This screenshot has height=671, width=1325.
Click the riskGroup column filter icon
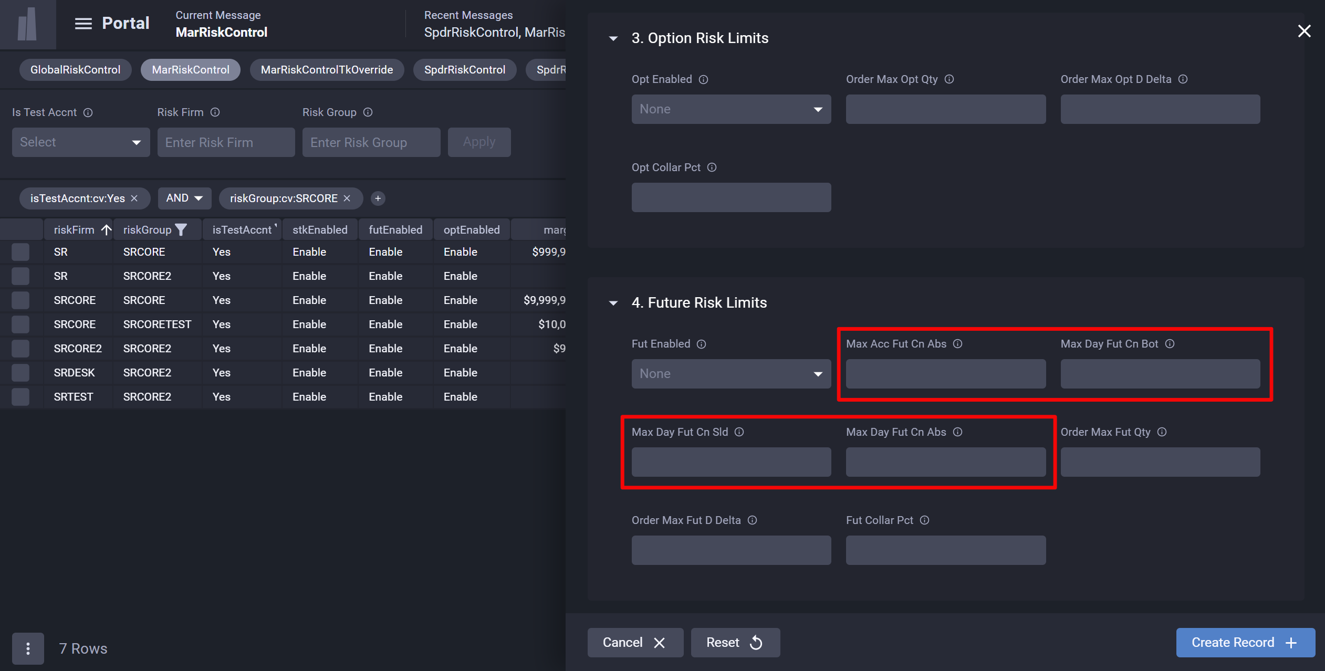coord(181,230)
